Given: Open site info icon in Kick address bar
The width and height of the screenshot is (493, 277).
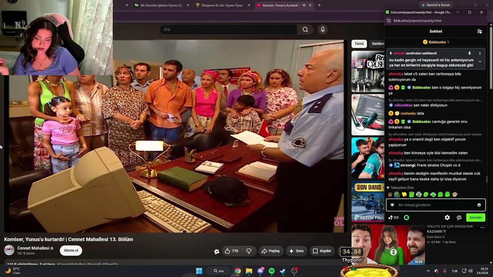Looking at the screenshot, I should (389, 21).
